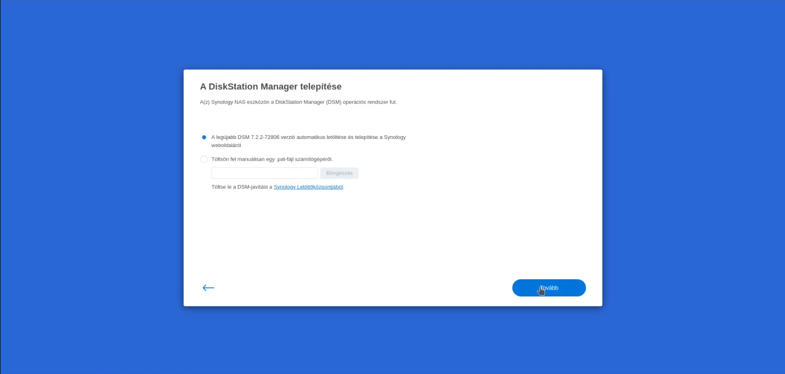Viewport: 785px width, 374px height.
Task: Open the Synology Letöltőközpontjából link
Action: click(x=308, y=187)
